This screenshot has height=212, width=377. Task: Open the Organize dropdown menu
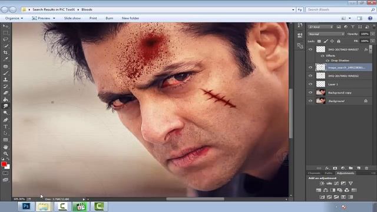click(14, 18)
